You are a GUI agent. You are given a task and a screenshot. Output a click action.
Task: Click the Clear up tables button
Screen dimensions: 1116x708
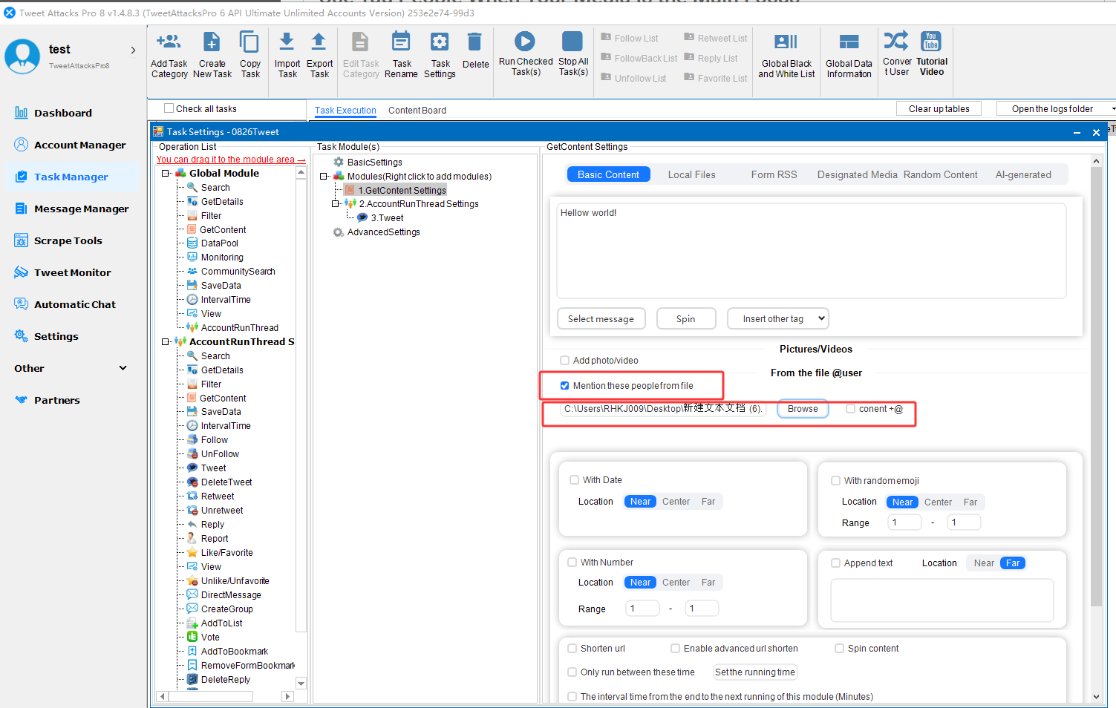point(939,109)
